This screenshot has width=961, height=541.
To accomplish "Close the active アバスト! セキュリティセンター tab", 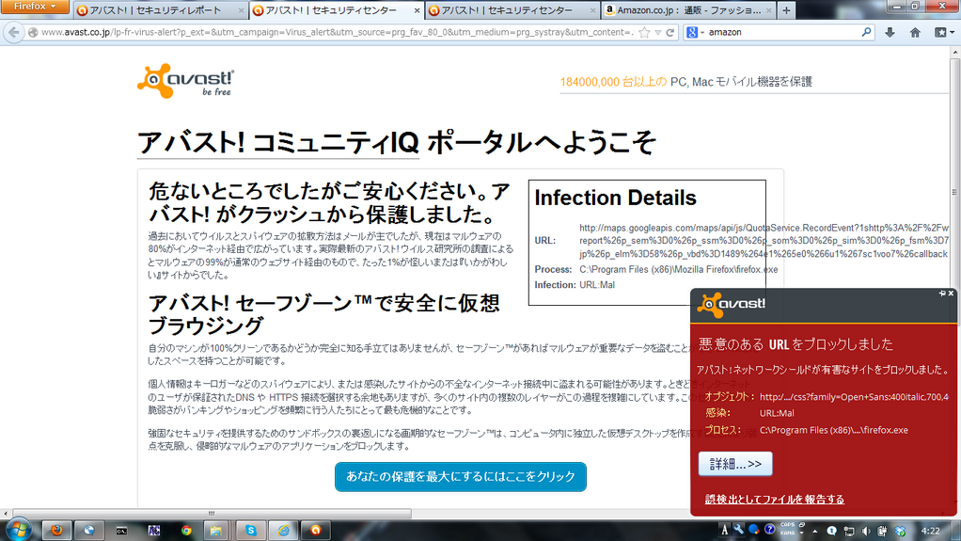I will pyautogui.click(x=417, y=10).
